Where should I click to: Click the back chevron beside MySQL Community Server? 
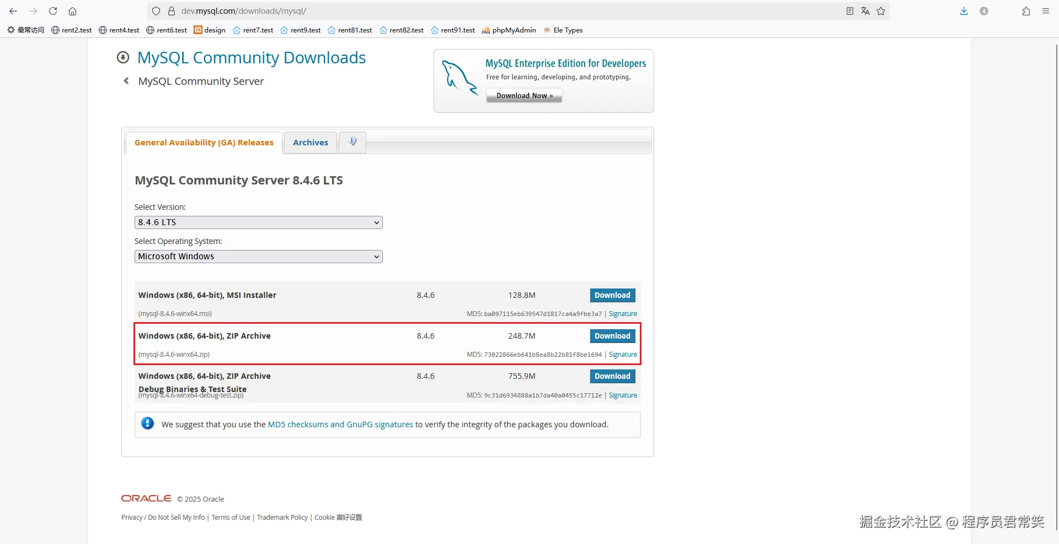click(x=126, y=81)
